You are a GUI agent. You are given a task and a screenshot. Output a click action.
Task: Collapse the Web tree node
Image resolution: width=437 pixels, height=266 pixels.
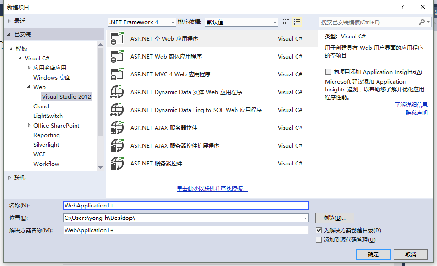coord(28,87)
